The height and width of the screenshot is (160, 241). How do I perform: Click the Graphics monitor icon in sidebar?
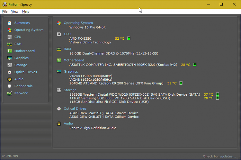tap(10, 58)
